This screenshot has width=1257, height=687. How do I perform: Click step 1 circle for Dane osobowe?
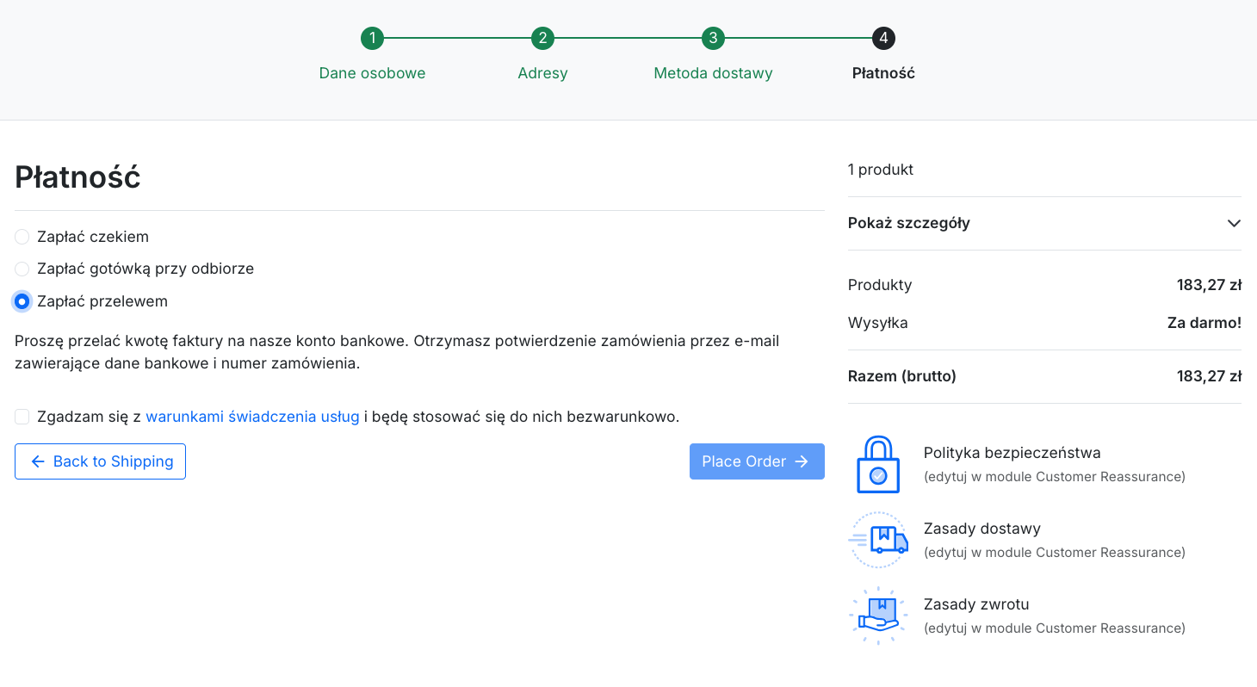click(x=372, y=38)
